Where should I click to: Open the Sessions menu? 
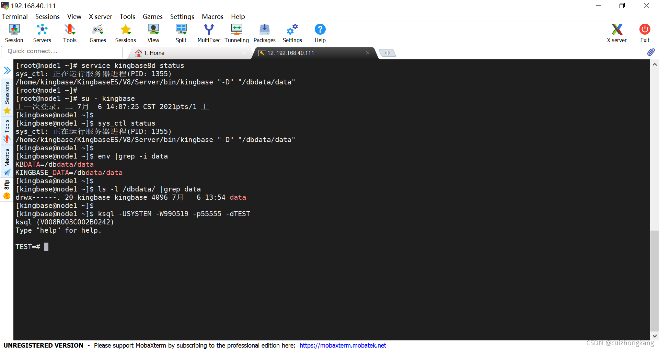point(47,16)
